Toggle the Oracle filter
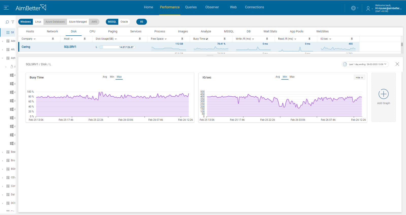 (124, 22)
